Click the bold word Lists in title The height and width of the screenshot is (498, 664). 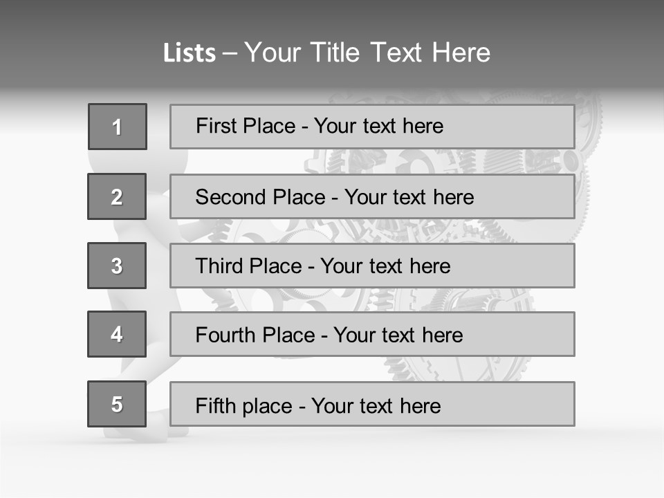tap(190, 53)
